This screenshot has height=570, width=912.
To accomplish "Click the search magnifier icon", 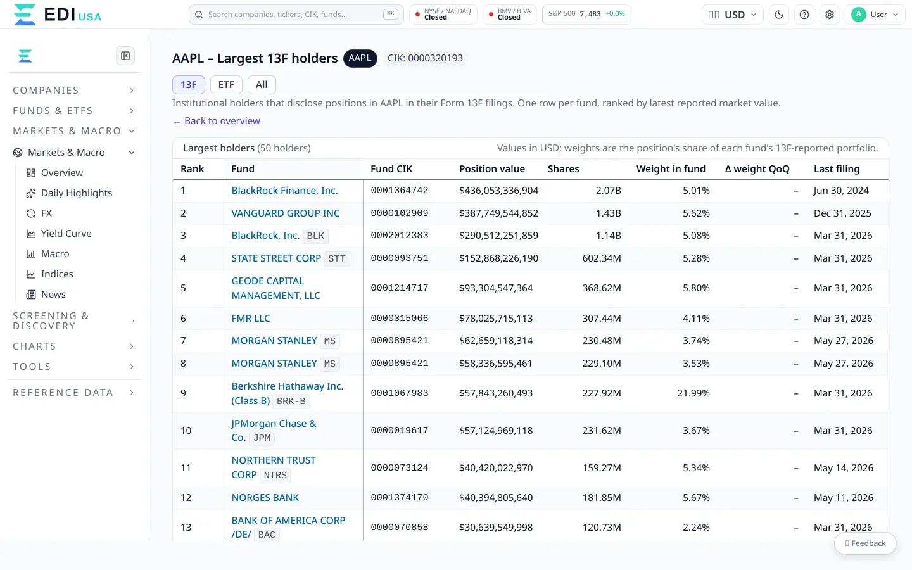I will point(199,15).
